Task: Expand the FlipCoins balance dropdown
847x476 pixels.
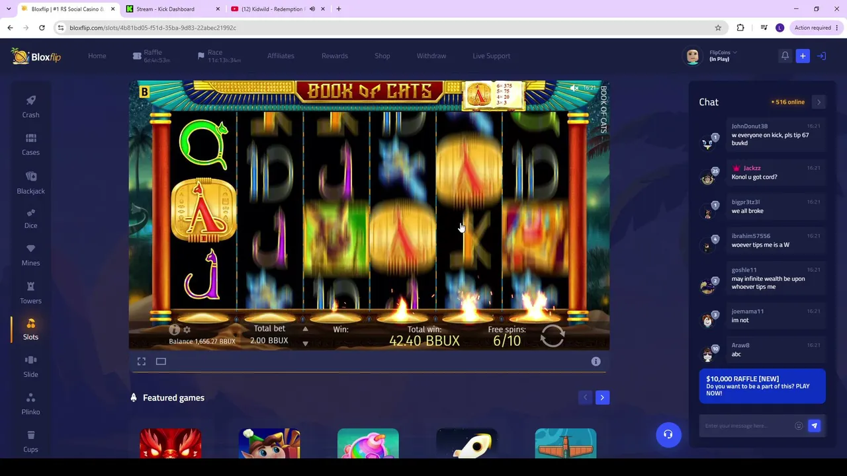Action: pos(723,52)
